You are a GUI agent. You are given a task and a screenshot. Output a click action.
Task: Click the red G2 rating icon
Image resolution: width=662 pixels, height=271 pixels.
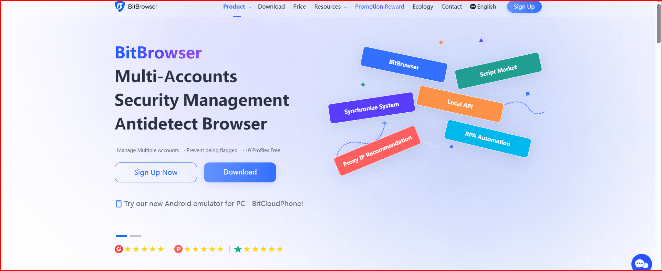click(x=119, y=249)
